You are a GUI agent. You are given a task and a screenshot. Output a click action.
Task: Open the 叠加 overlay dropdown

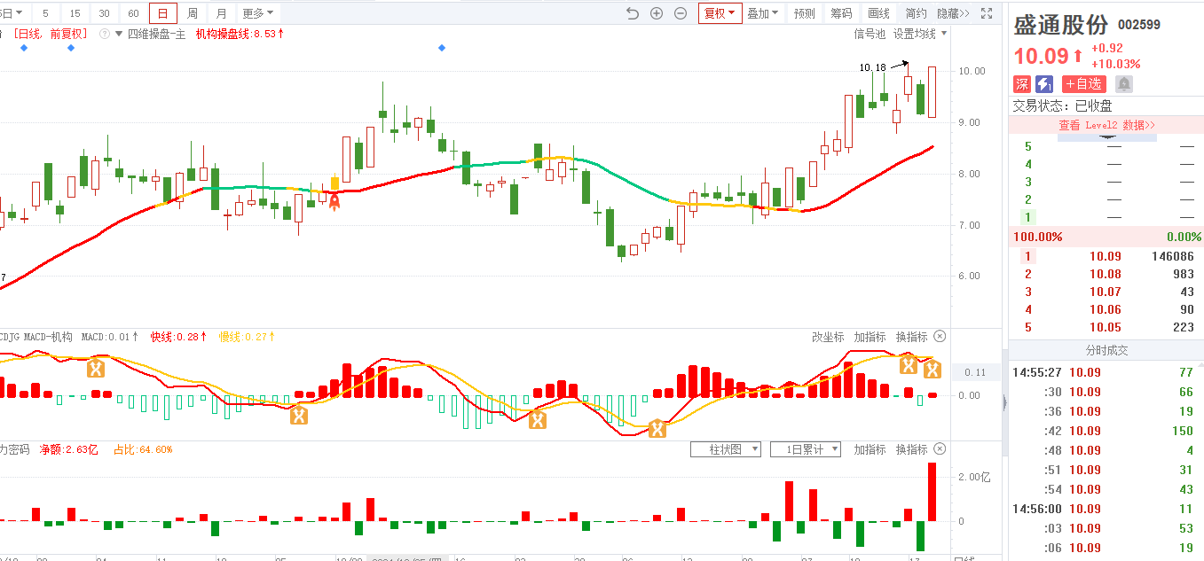pyautogui.click(x=763, y=13)
